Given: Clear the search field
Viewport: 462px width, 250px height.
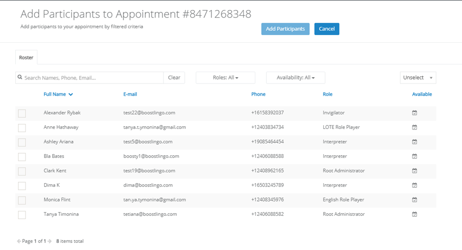Looking at the screenshot, I should [x=174, y=77].
